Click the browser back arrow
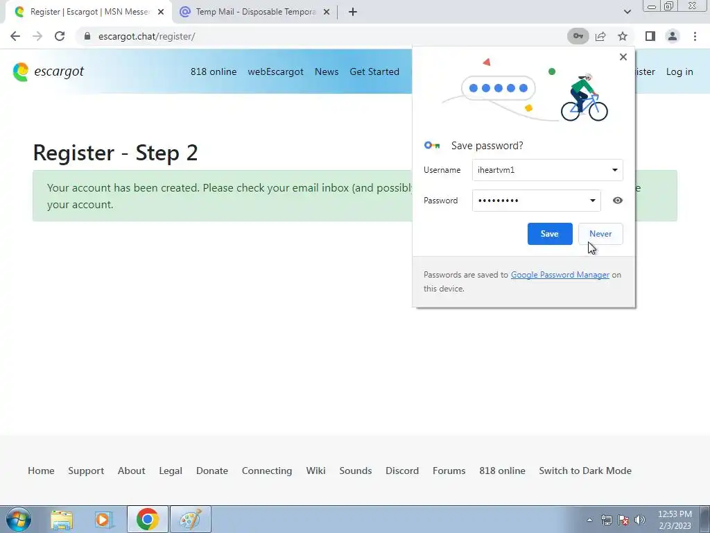 tap(15, 36)
